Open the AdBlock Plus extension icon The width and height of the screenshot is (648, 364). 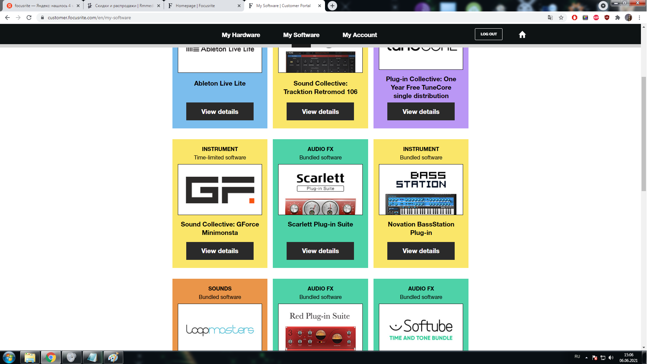(597, 18)
